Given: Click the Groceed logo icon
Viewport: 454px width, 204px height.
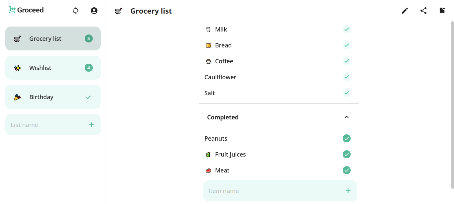Looking at the screenshot, I should pos(11,10).
